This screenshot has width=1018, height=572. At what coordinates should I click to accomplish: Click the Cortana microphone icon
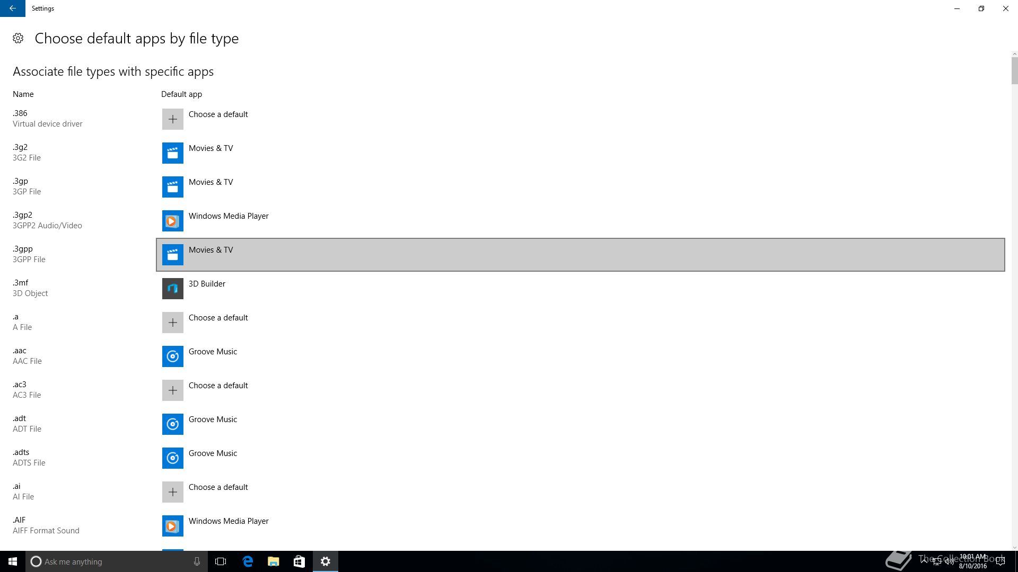[x=197, y=561]
